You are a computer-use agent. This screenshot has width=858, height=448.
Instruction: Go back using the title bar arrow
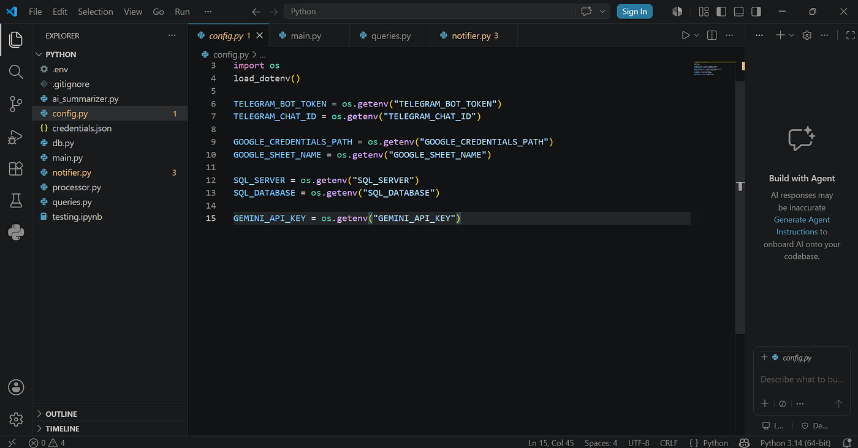point(256,12)
